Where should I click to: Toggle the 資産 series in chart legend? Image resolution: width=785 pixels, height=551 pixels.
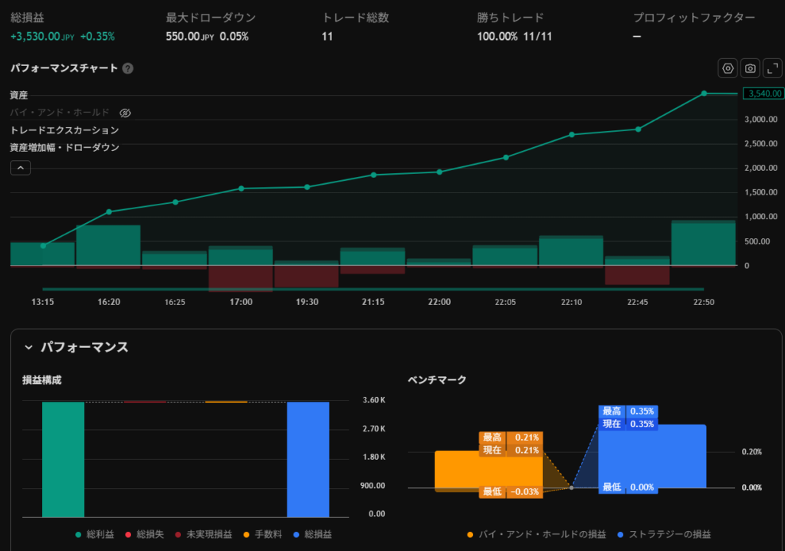point(20,95)
